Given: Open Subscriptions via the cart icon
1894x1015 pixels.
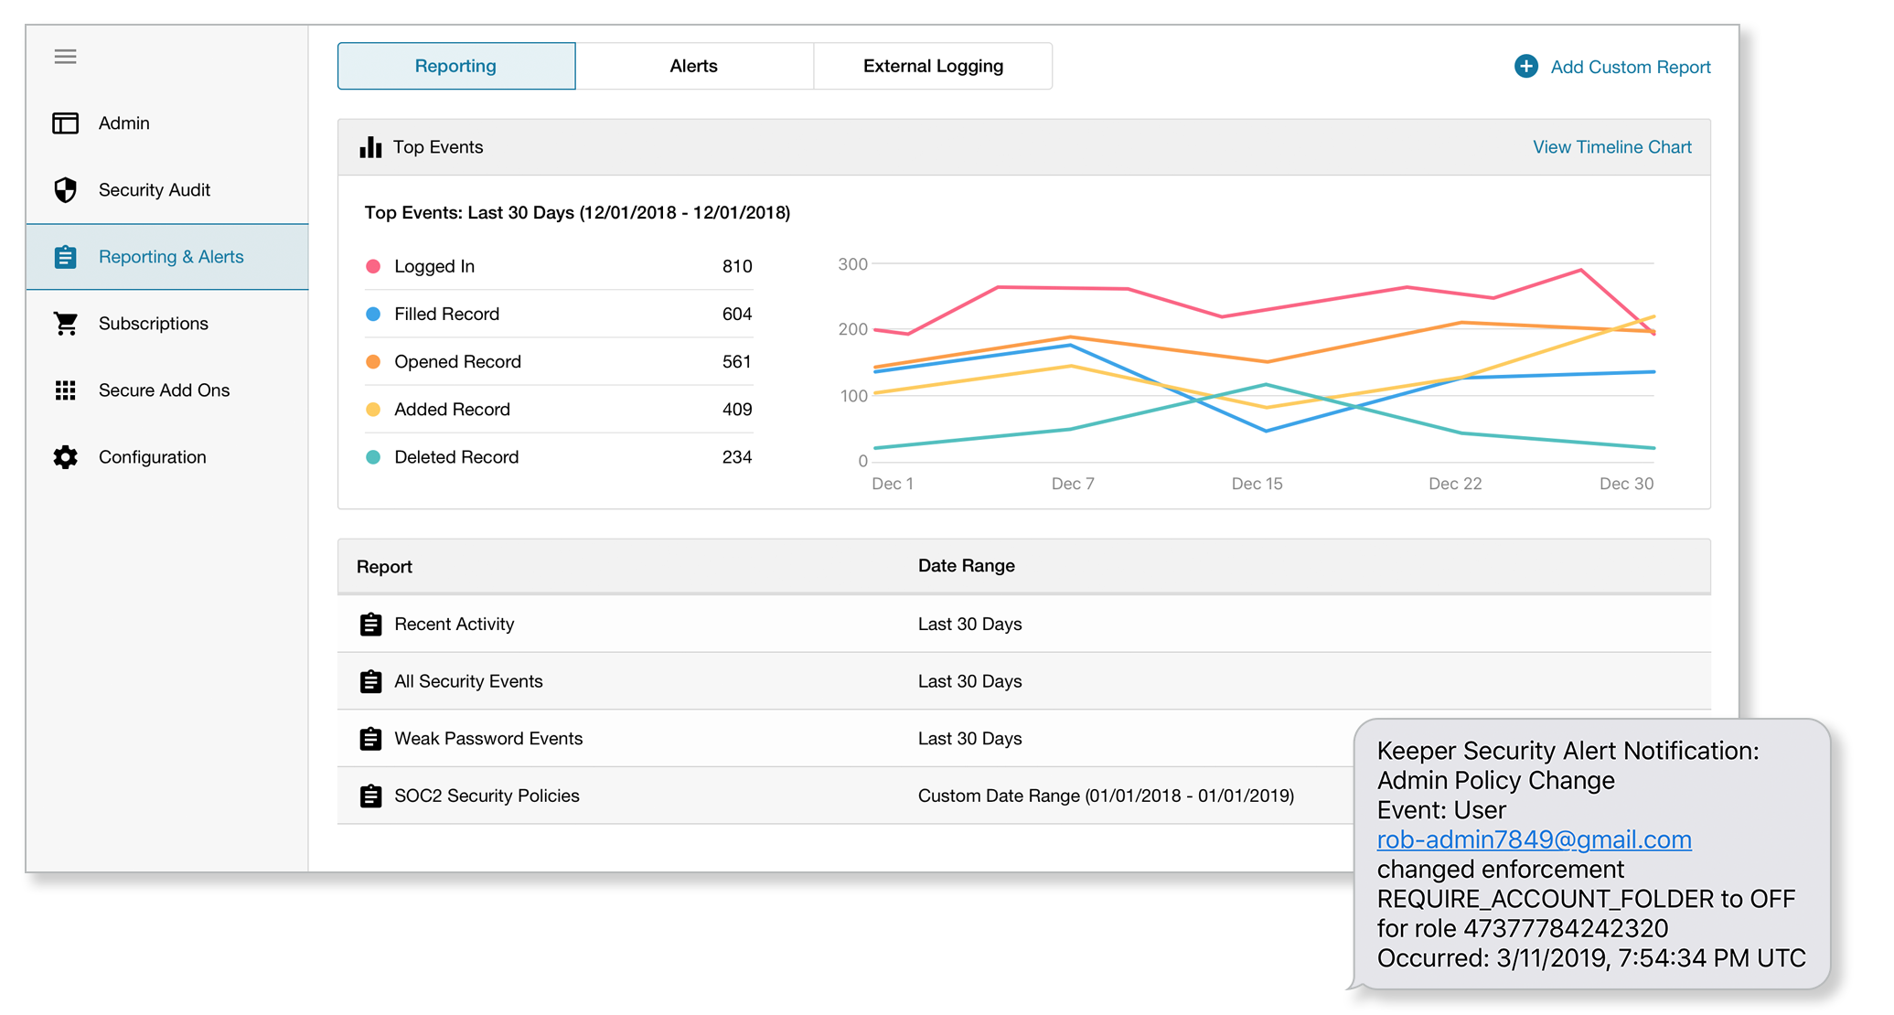Looking at the screenshot, I should 65,323.
